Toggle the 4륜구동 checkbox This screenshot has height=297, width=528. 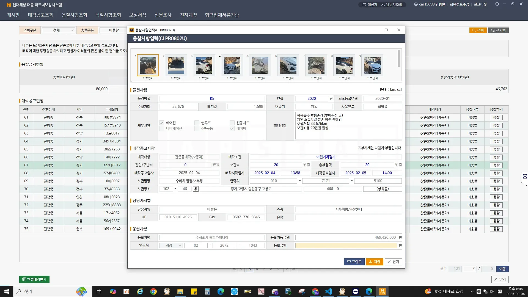(197, 128)
